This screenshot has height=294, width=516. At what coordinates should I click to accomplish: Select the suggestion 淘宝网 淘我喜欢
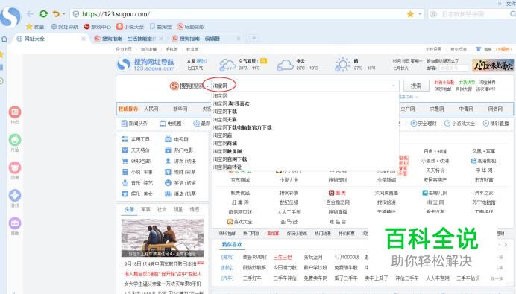tap(231, 103)
